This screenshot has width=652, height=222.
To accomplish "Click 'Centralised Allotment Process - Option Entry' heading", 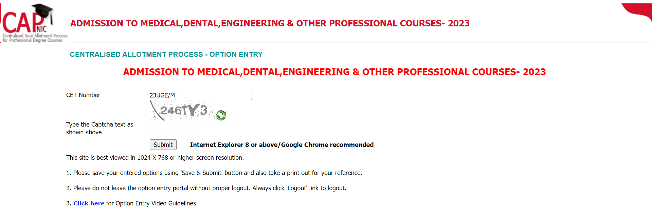I will click(166, 54).
